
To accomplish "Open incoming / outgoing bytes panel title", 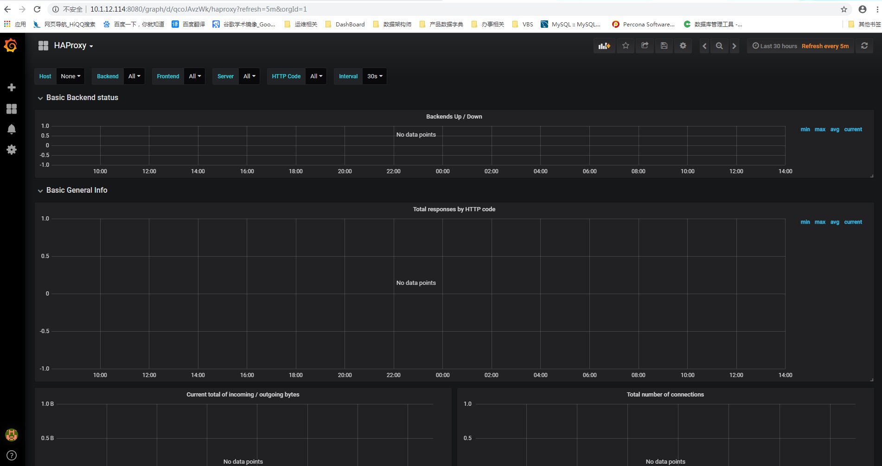I will 243,395.
